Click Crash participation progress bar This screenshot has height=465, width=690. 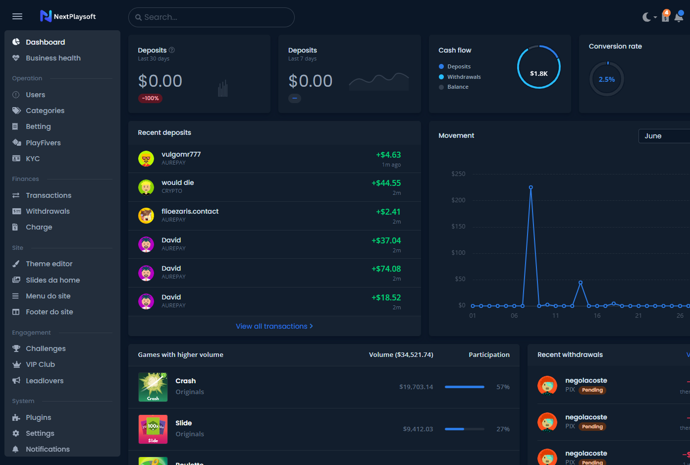point(465,387)
